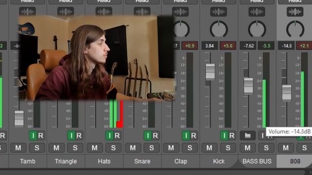312x175 pixels.
Task: Grab the 808 channel volume fader
Action: point(287,93)
